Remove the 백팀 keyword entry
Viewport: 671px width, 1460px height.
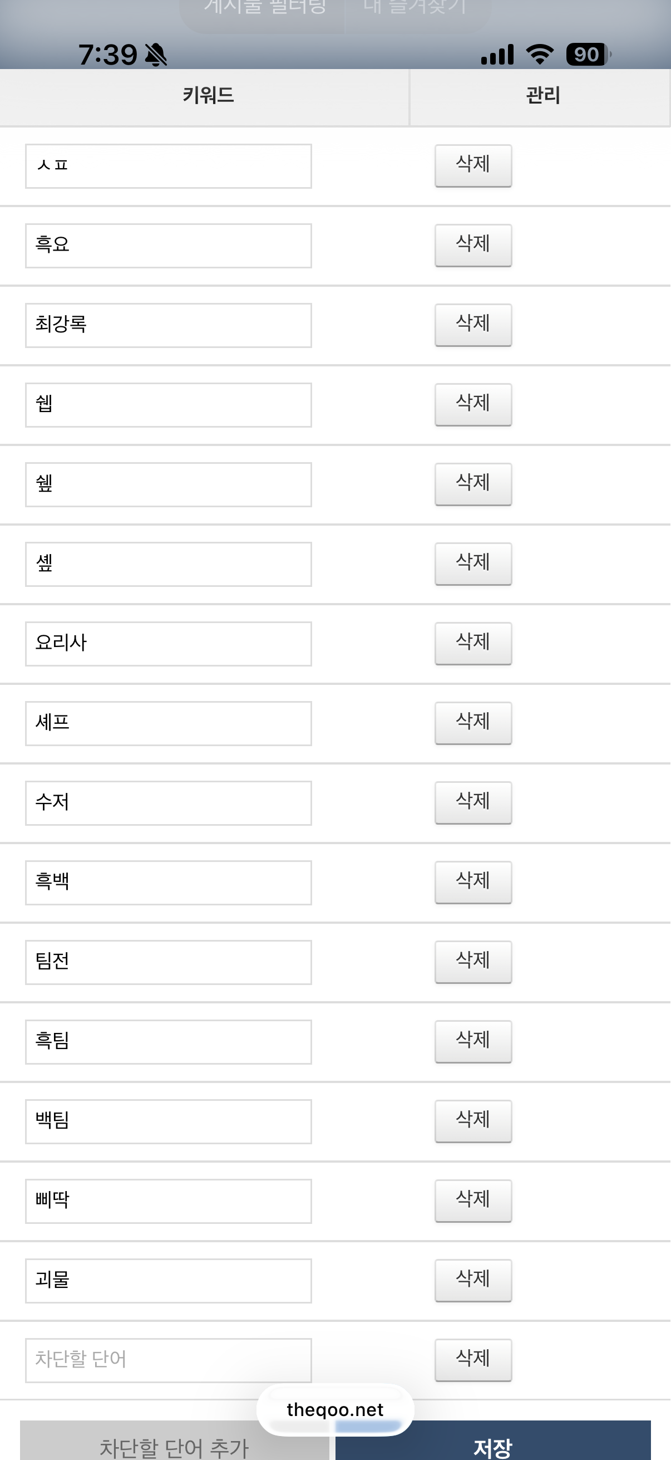coord(473,1121)
